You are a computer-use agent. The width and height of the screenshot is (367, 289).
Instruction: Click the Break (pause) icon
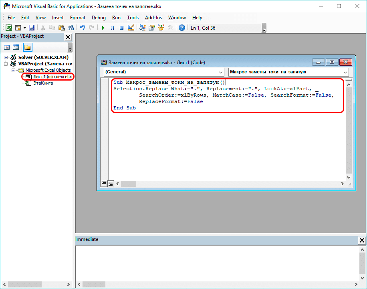(112, 27)
